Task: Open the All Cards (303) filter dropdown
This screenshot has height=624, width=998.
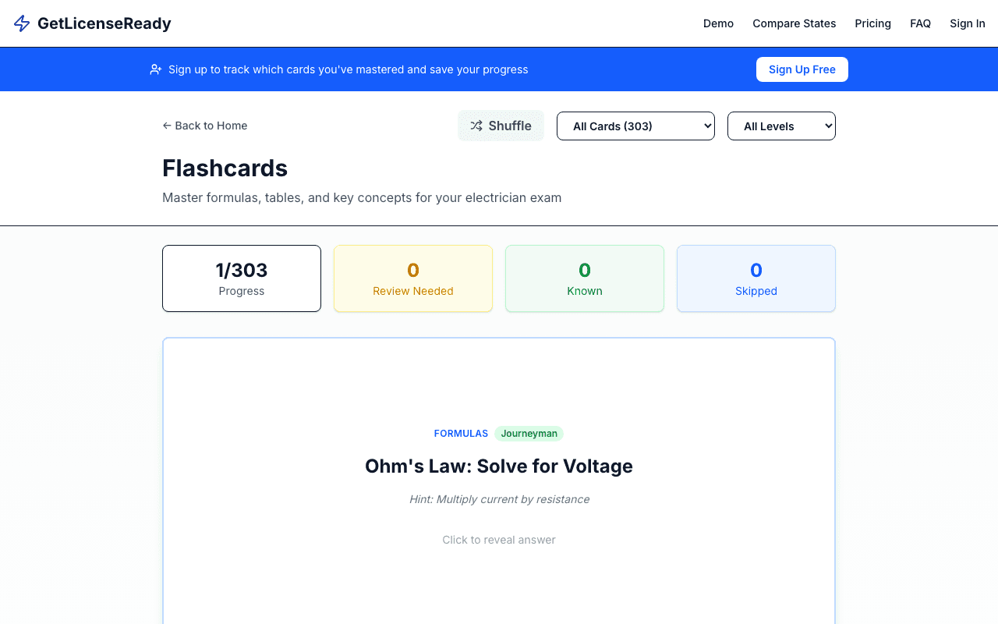Action: point(635,126)
